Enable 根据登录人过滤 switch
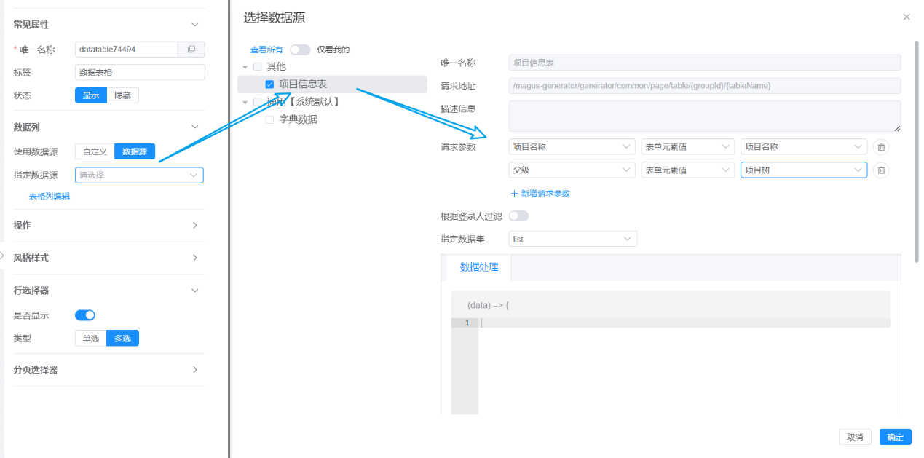This screenshot has height=458, width=924. tap(518, 216)
